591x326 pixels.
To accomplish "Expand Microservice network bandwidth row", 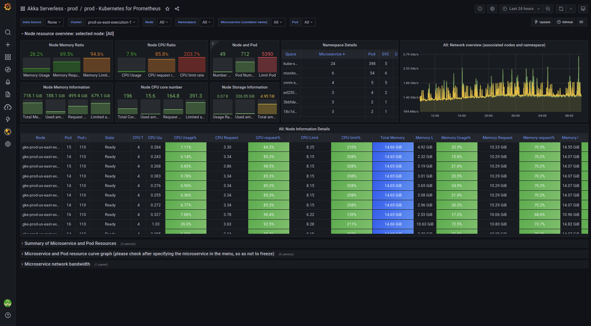I will pyautogui.click(x=57, y=264).
